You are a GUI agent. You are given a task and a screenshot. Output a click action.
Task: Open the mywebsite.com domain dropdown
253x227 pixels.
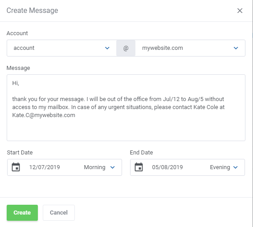(190, 48)
